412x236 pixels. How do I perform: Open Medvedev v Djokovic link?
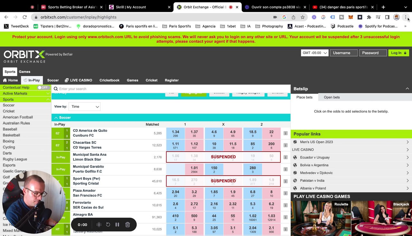pyautogui.click(x=316, y=173)
